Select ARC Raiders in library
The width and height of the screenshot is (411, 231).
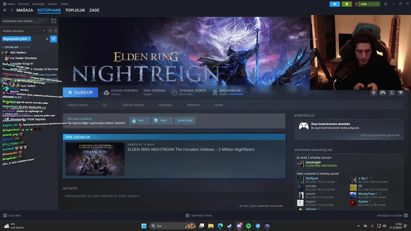coord(18,53)
